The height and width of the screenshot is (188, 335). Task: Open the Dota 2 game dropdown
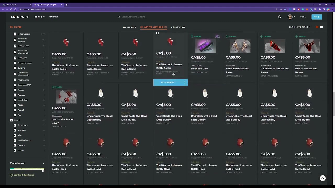tap(40, 17)
